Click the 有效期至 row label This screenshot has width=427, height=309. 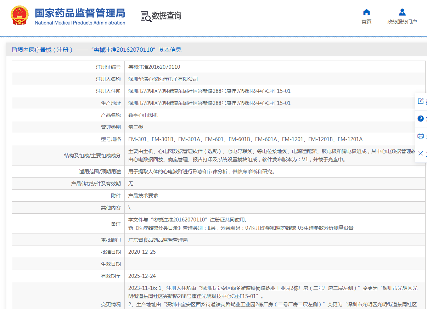(x=111, y=276)
